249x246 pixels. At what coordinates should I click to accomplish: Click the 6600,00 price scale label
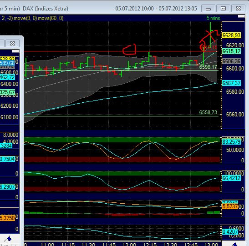235,69
